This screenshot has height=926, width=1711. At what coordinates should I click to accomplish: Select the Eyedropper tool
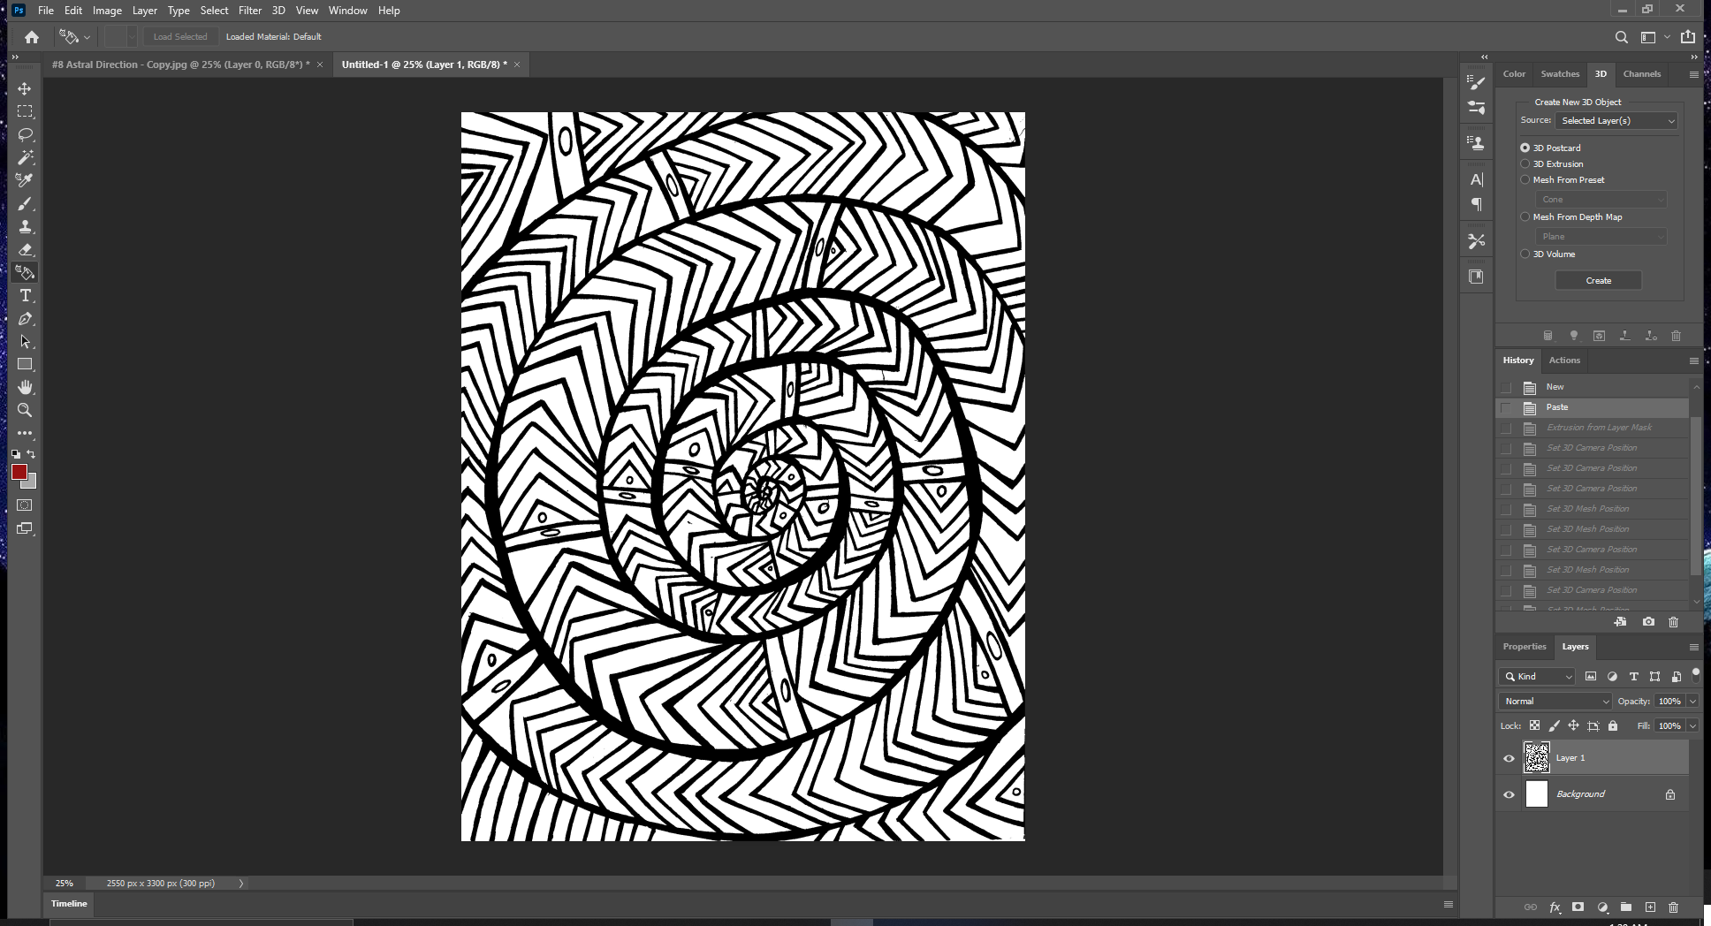pyautogui.click(x=25, y=180)
